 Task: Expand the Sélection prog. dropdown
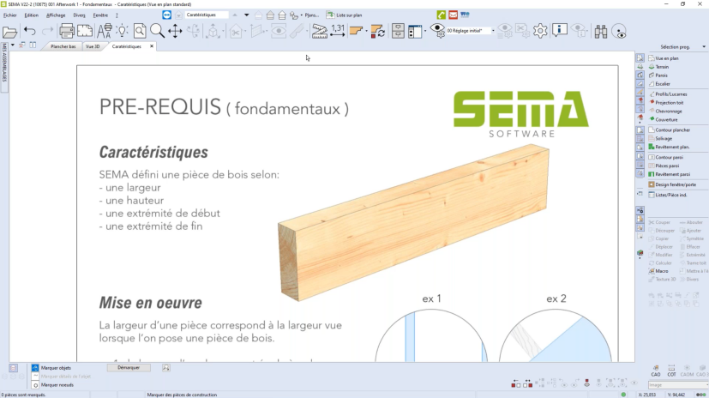[704, 46]
